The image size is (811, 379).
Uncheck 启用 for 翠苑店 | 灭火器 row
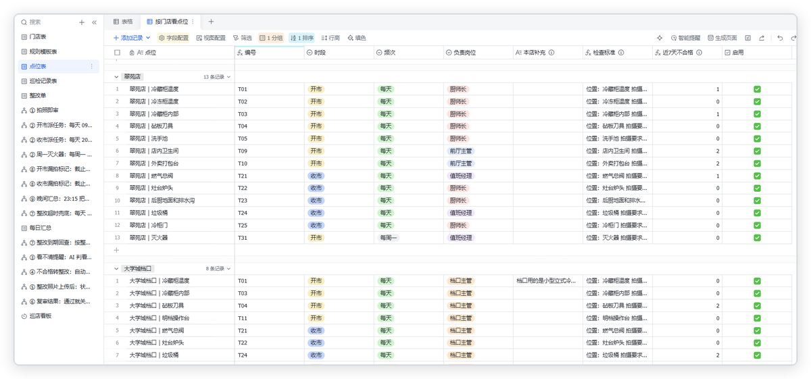757,238
